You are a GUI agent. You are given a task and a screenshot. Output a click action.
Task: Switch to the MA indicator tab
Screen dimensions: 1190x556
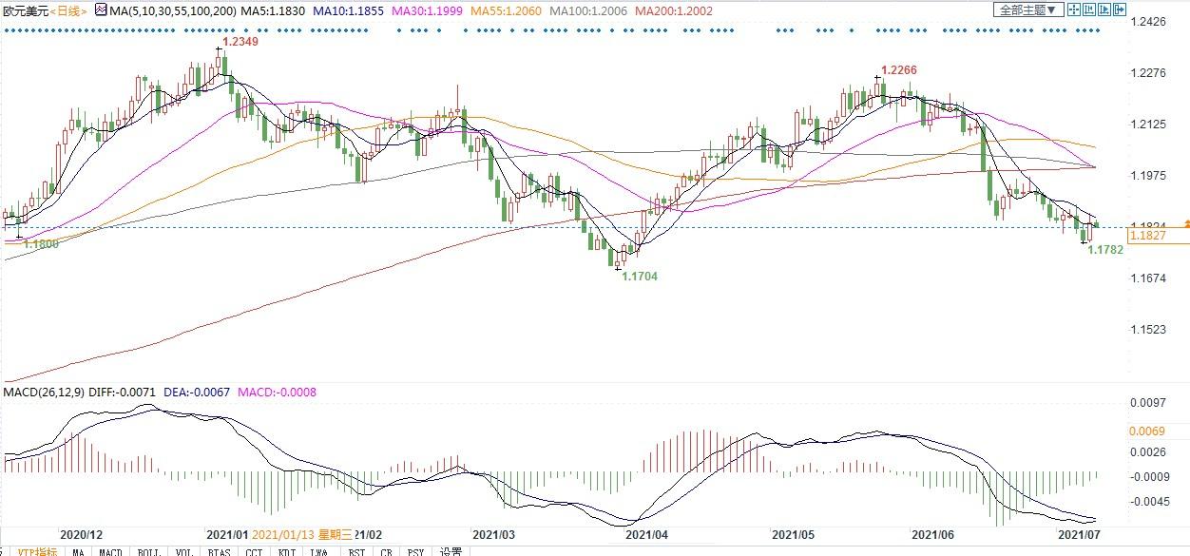78,551
